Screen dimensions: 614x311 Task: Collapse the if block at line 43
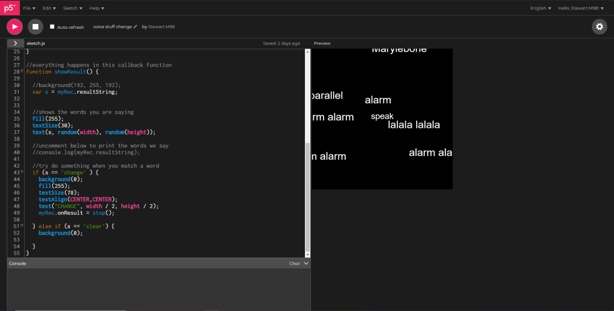22,172
